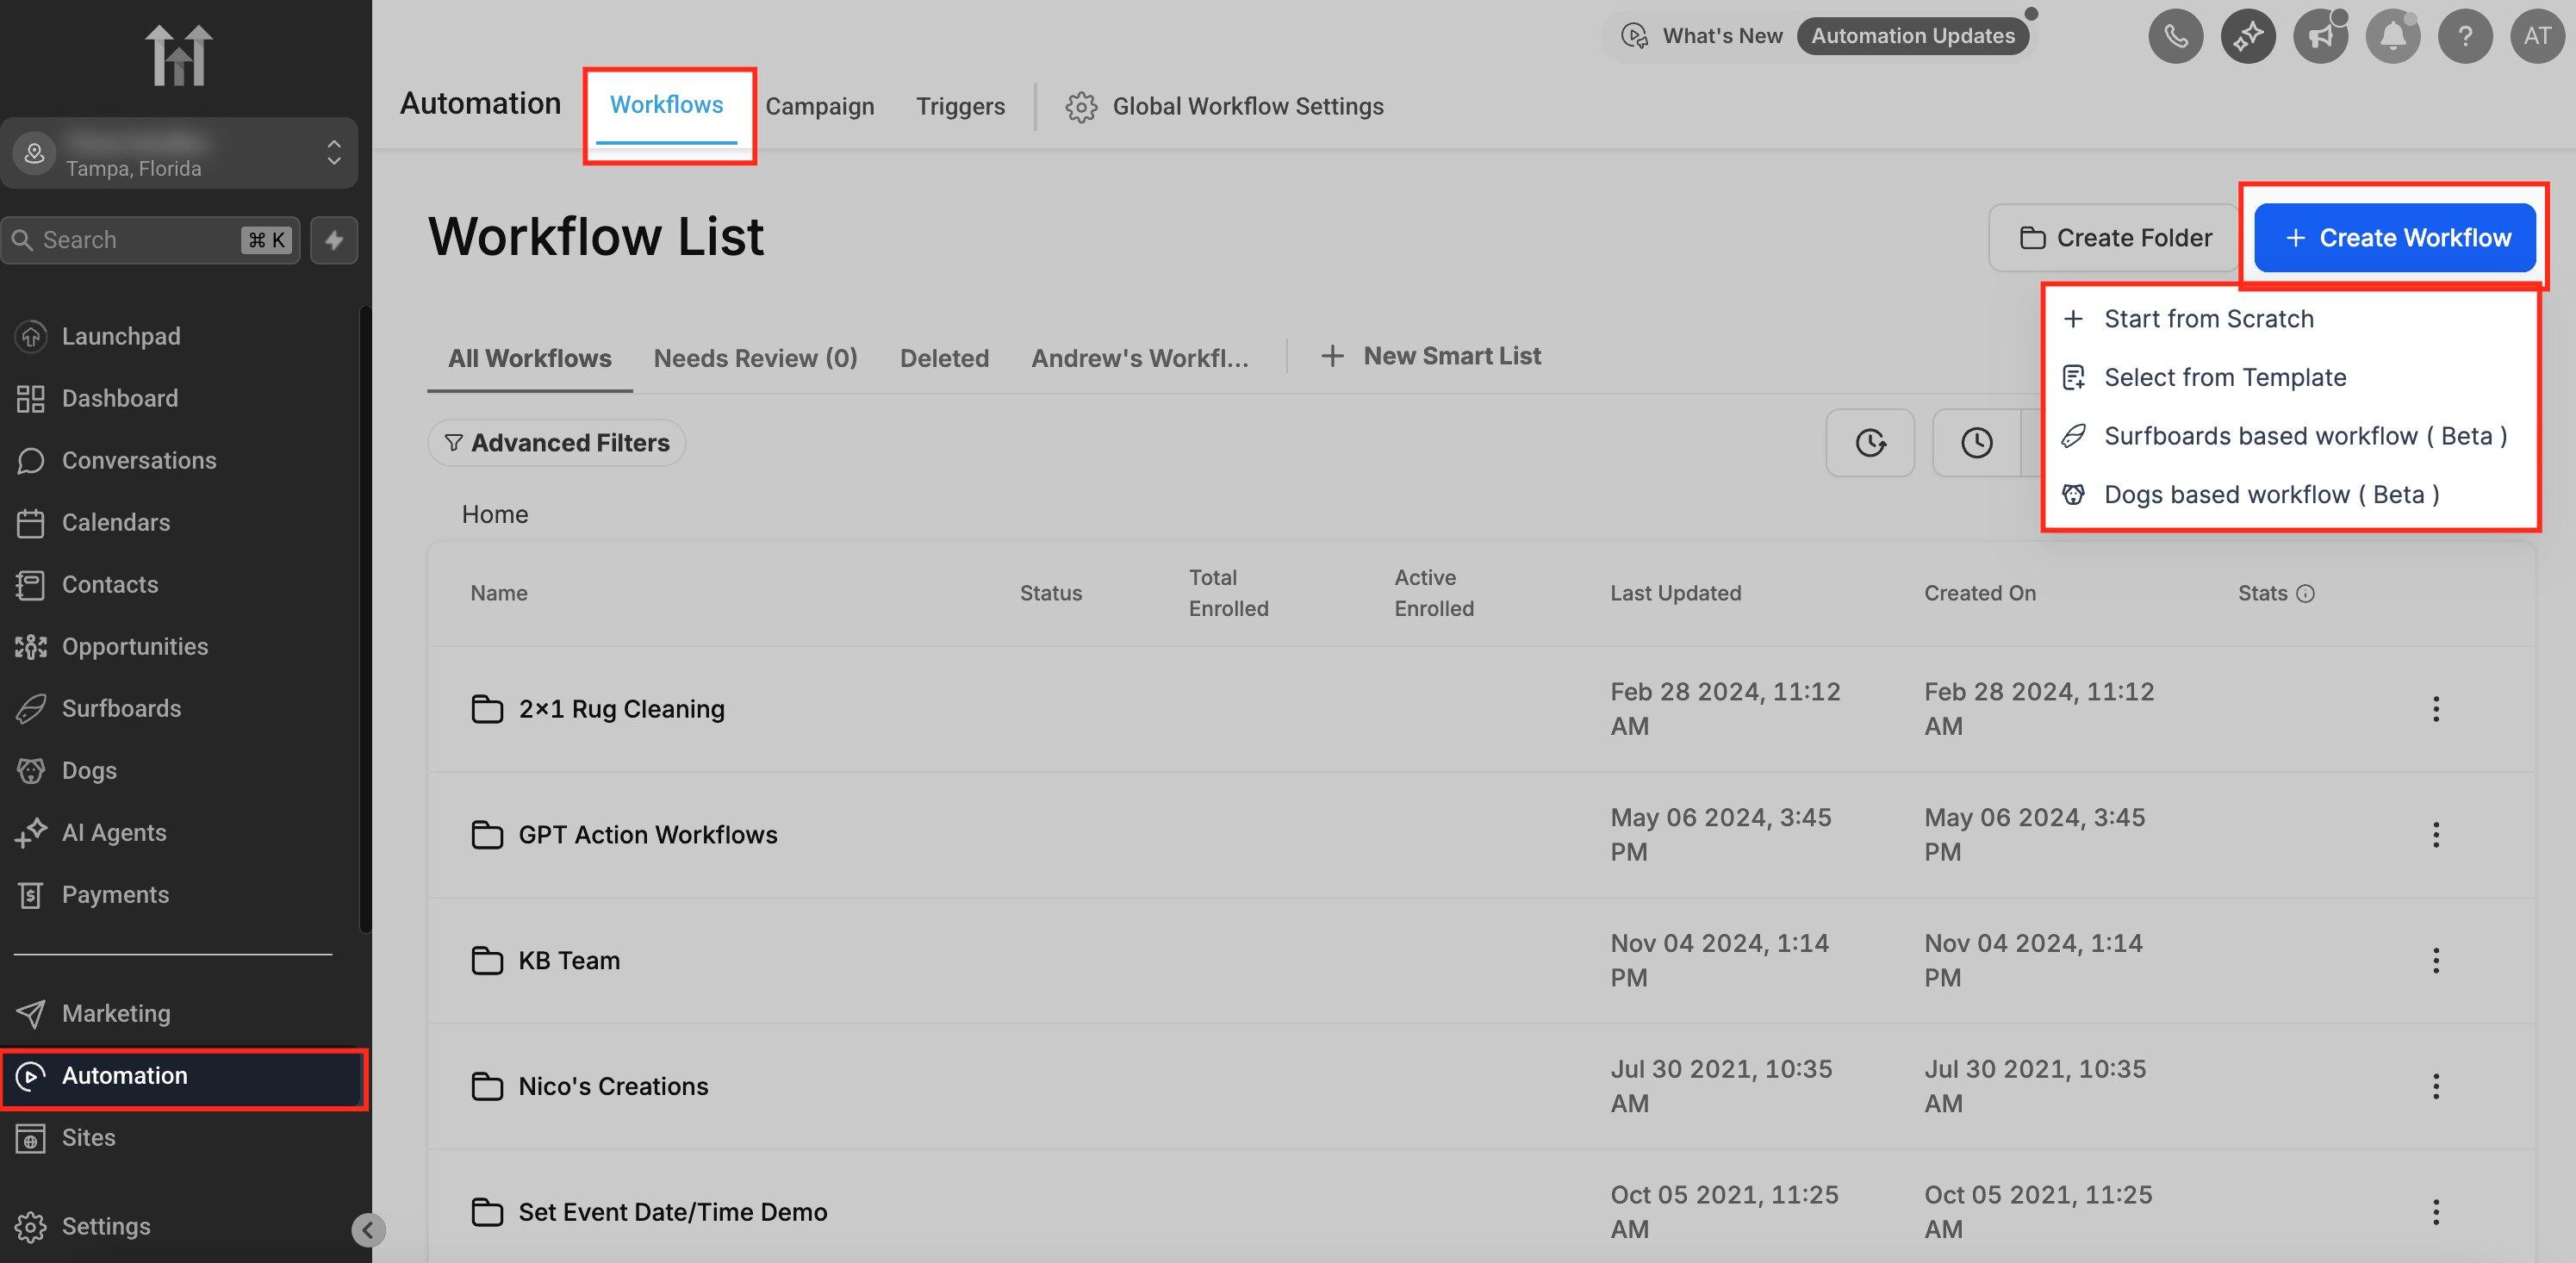This screenshot has width=2576, height=1263.
Task: Open Dogs in the sidebar
Action: tap(89, 770)
